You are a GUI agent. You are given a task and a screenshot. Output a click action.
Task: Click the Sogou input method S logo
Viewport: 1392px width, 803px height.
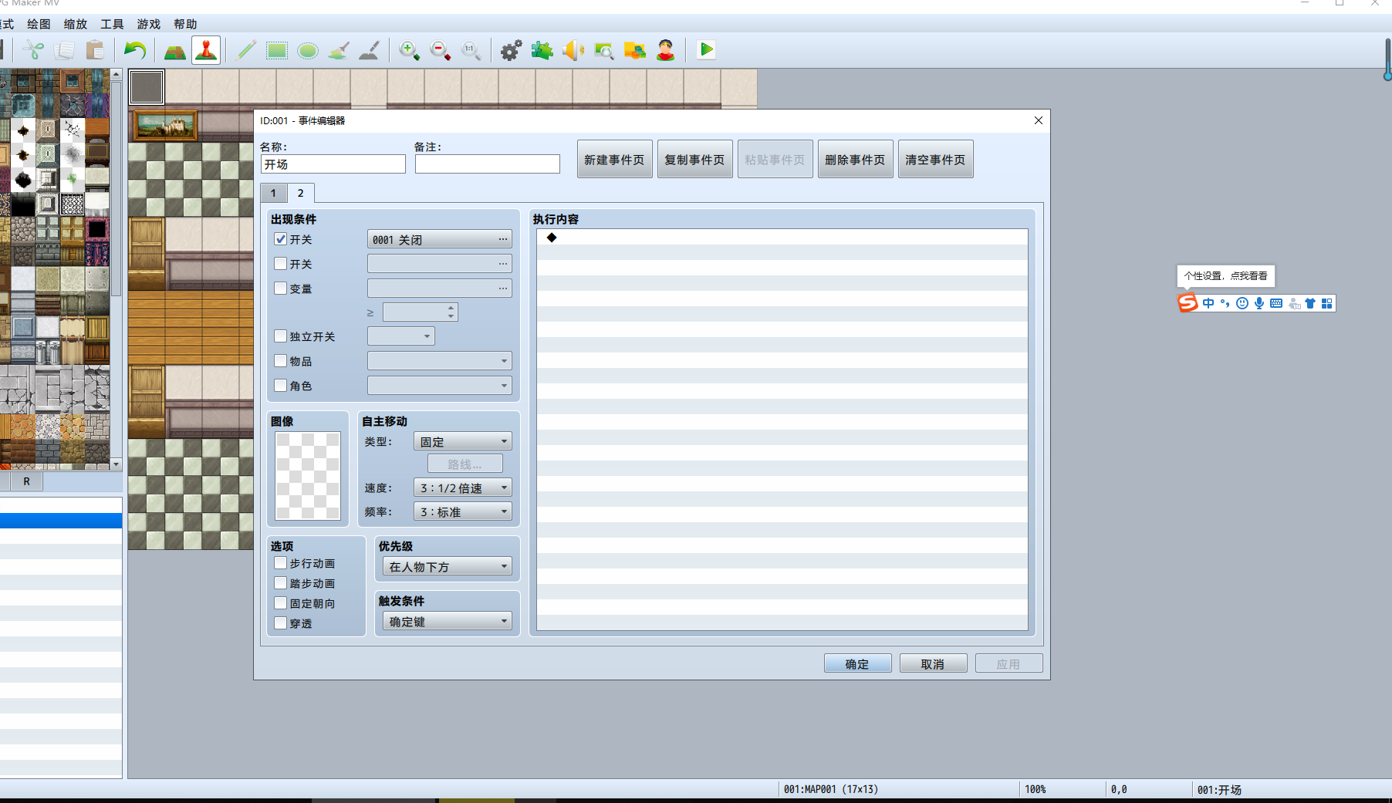click(1188, 303)
